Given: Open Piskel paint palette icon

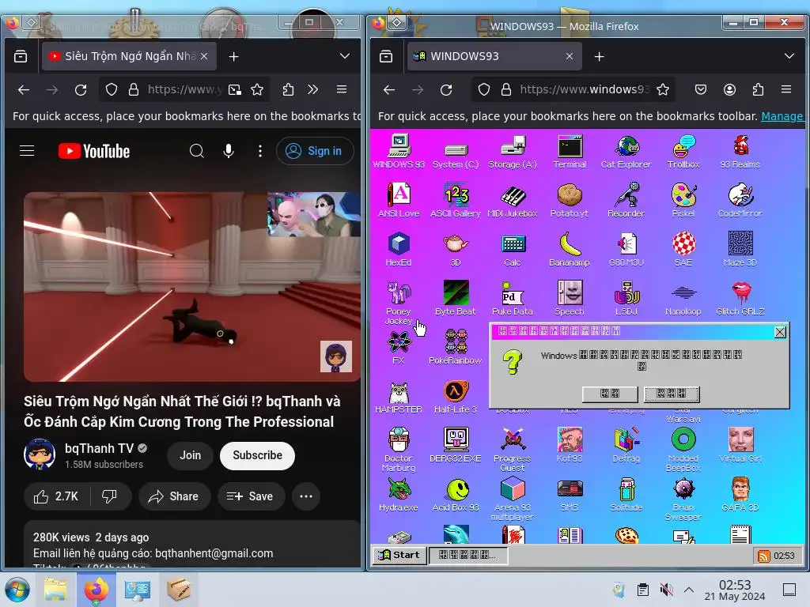Looking at the screenshot, I should (683, 200).
